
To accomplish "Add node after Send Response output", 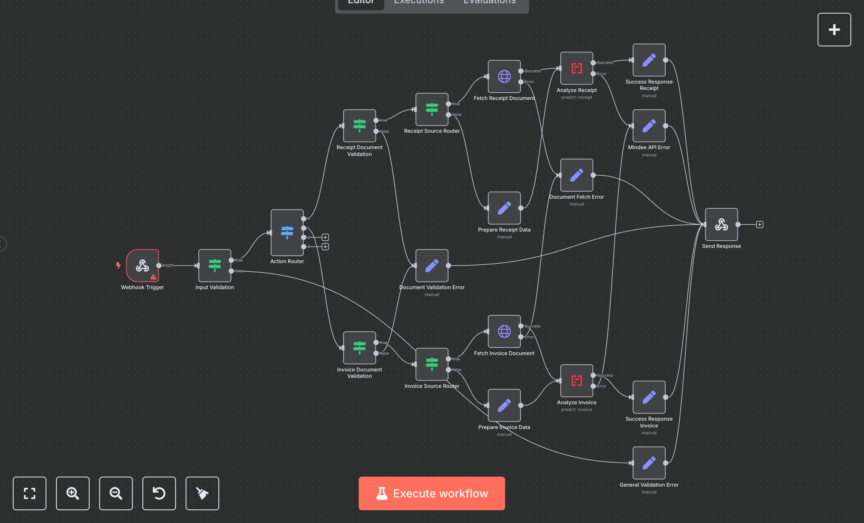I will [760, 225].
